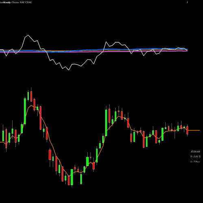Select the volume label 'V: 1.01 M'
This screenshot has height=203, width=203.
tap(195, 157)
